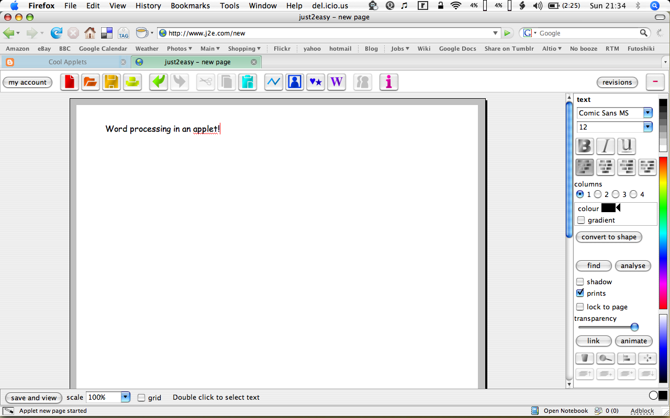Screen dimensions: 670x418
Task: Toggle the grid checkbox
Action: click(x=141, y=398)
